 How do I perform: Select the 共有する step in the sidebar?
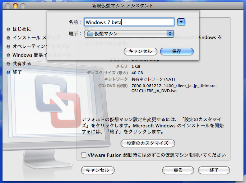pyautogui.click(x=19, y=64)
